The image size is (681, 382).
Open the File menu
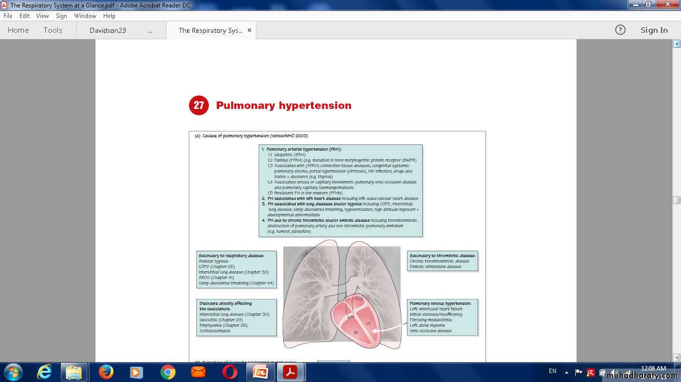point(8,16)
